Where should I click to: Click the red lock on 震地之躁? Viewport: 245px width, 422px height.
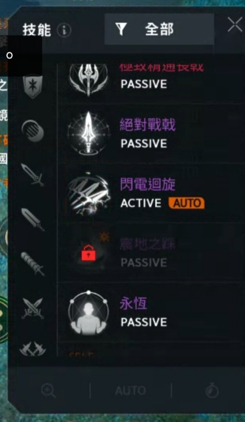[x=89, y=253]
